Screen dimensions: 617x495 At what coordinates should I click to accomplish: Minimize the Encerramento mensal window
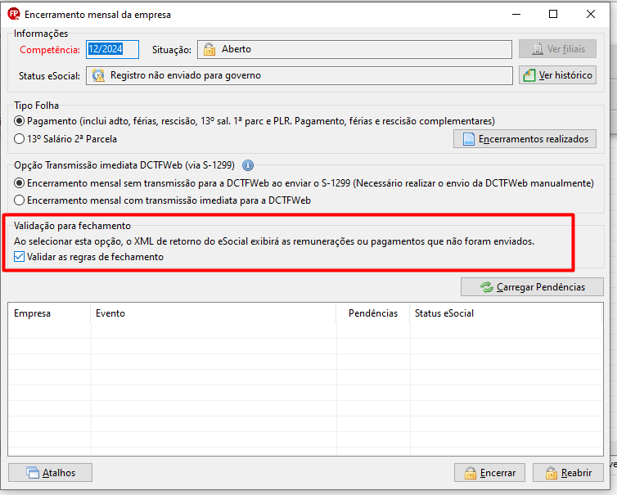click(516, 14)
